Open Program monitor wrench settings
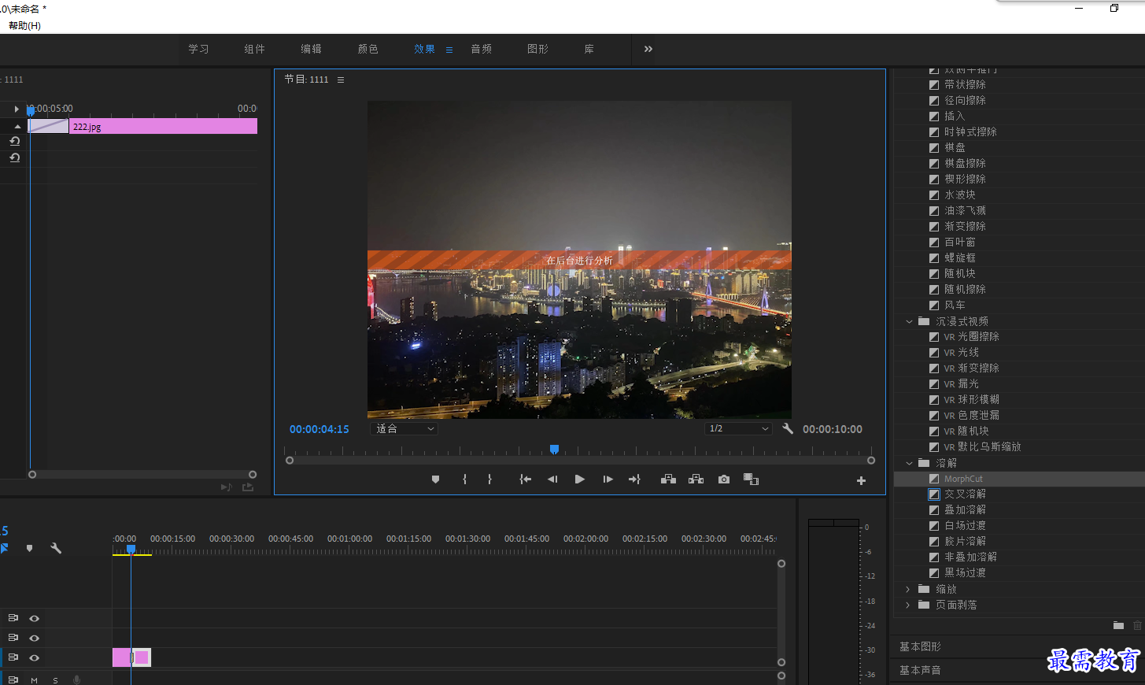The width and height of the screenshot is (1145, 685). pyautogui.click(x=788, y=428)
